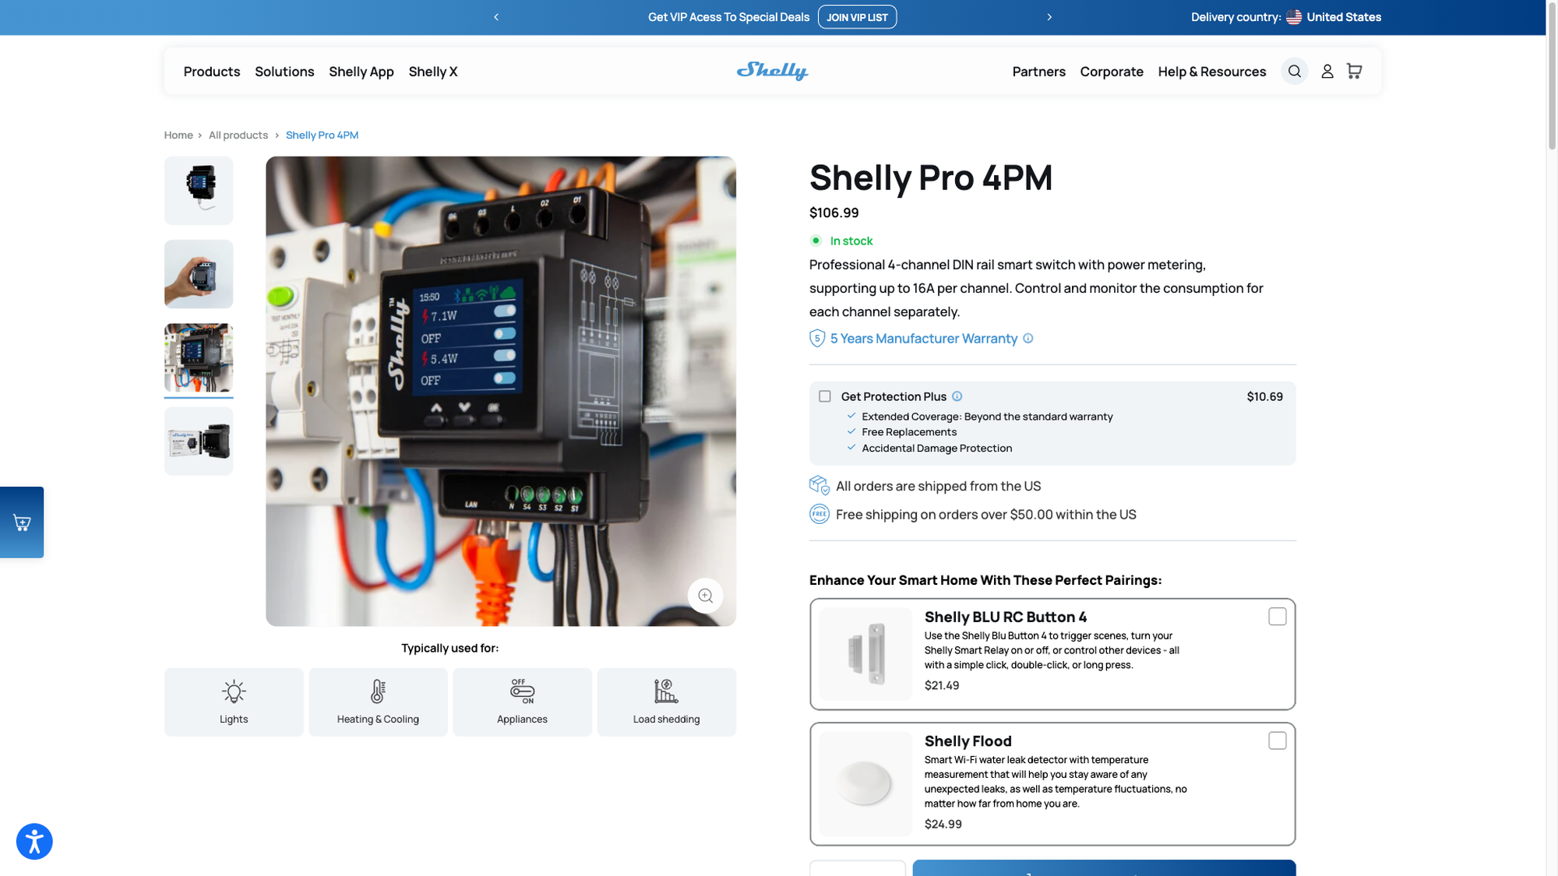Click the Shelly Pro 4PM breadcrumb
Viewport: 1558px width, 876px height.
pos(322,135)
